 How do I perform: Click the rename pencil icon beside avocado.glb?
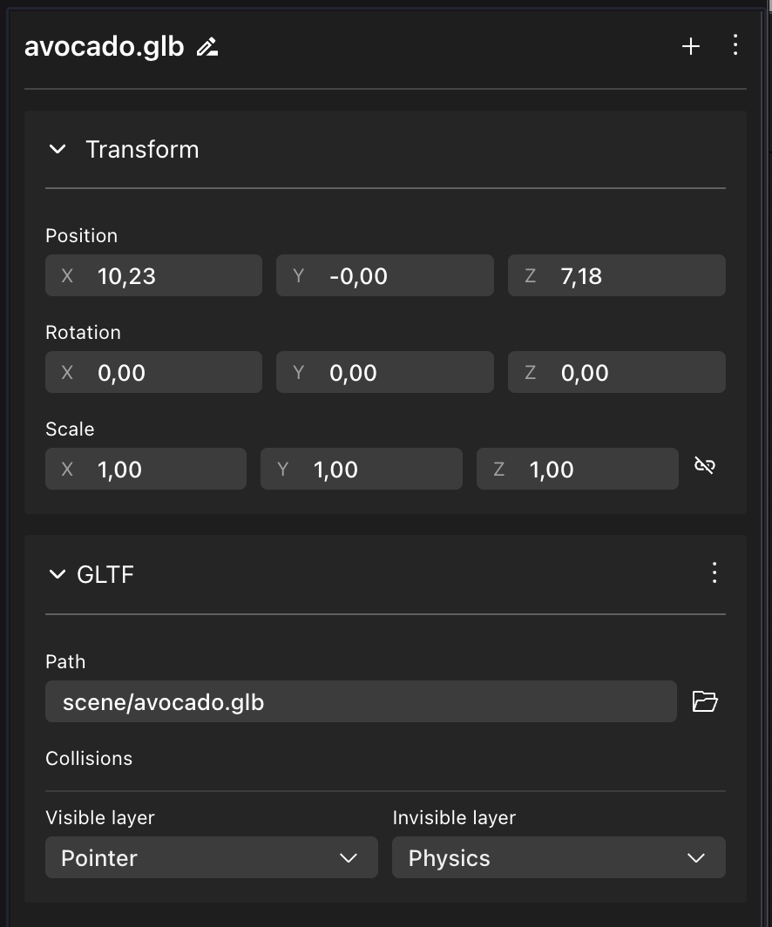tap(207, 47)
